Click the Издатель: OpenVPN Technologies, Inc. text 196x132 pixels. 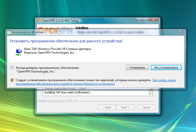[49, 52]
